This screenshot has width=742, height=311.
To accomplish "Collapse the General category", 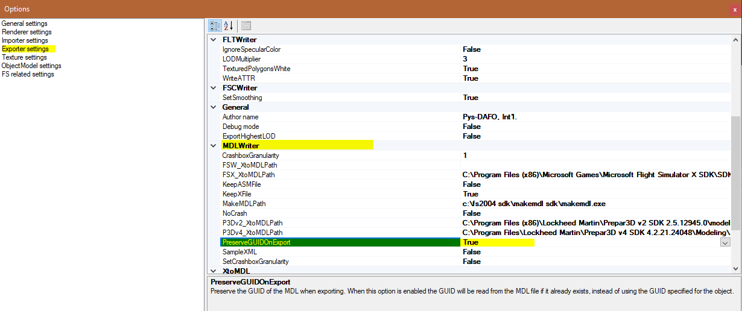I will (212, 107).
